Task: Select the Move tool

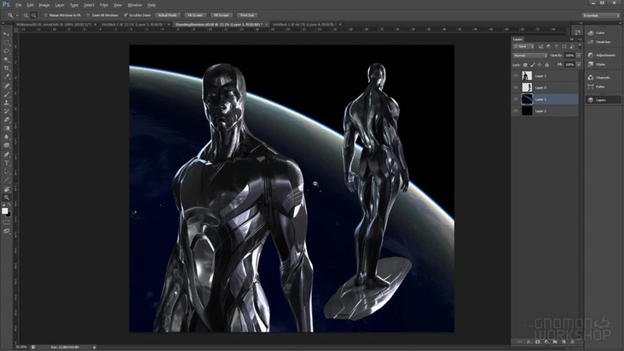Action: (x=6, y=34)
